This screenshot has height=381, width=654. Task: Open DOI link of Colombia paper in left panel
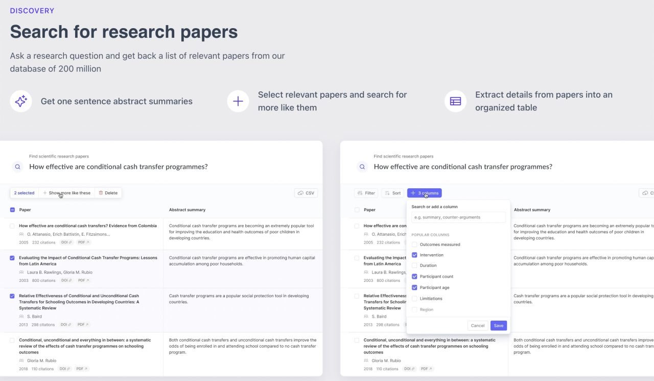66,242
